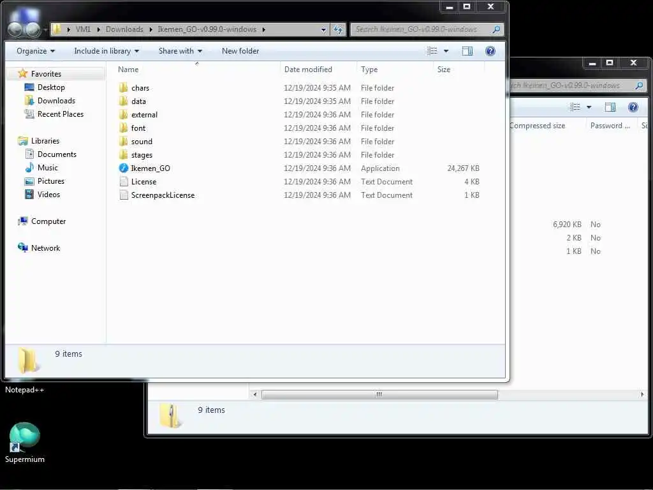Open view options arrow in front window

coord(446,51)
